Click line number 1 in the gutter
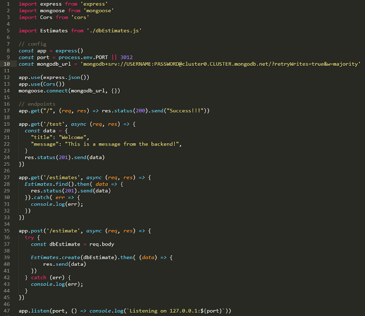The width and height of the screenshot is (365, 316). click(x=8, y=4)
